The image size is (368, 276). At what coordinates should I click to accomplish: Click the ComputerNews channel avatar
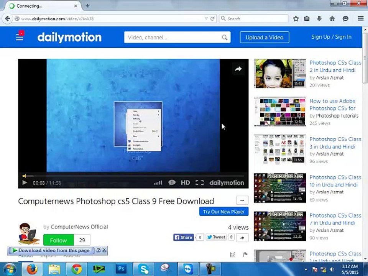(x=28, y=234)
